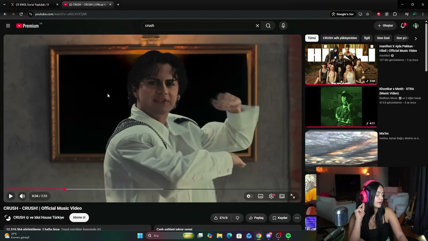Screen dimensions: 428x241
Task: Click the Google'a Sor button
Action: point(342,14)
